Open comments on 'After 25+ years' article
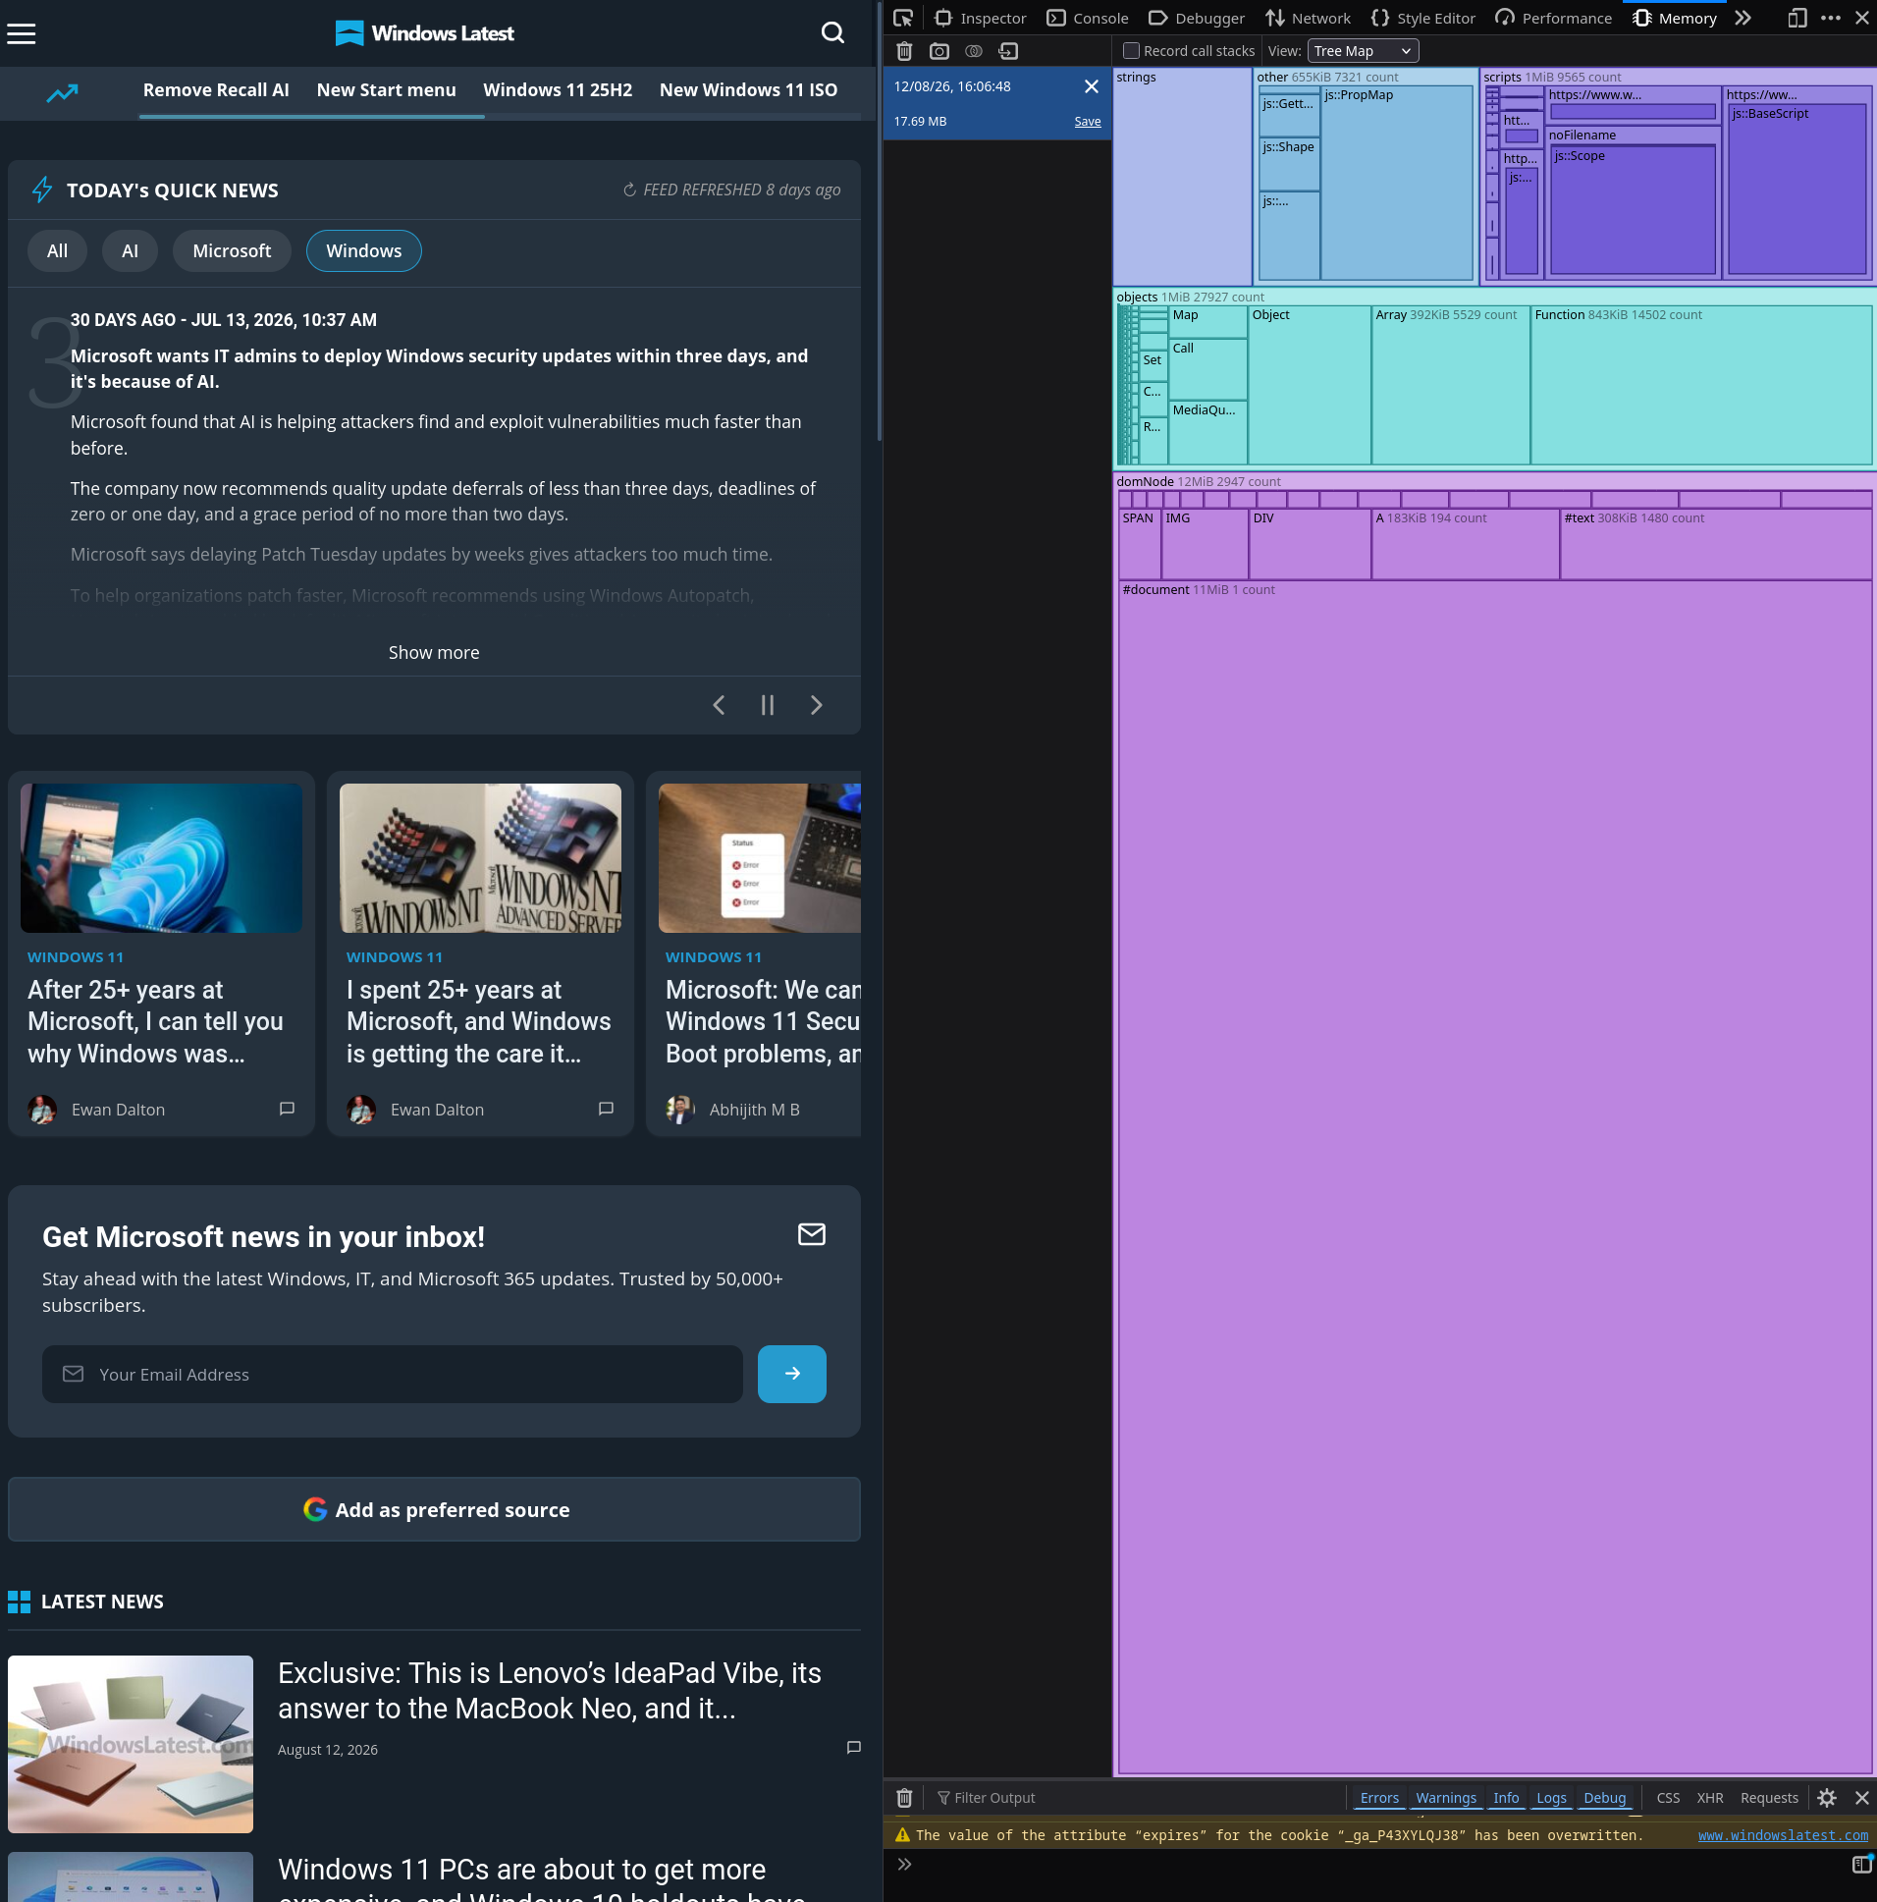Viewport: 1877px width, 1902px height. tap(287, 1109)
